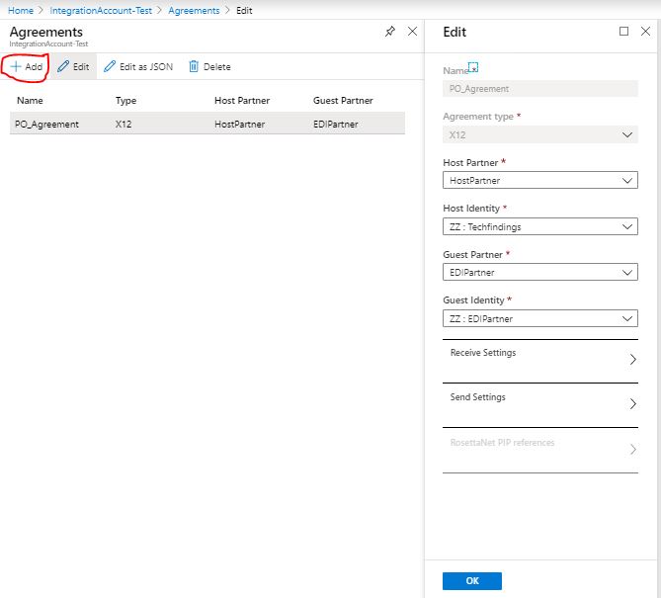This screenshot has height=598, width=661.
Task: Click the Delete trash icon
Action: point(194,66)
